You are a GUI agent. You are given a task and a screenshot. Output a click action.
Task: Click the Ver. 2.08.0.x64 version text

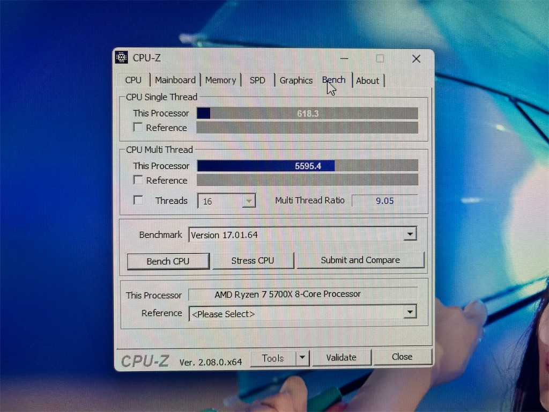pyautogui.click(x=211, y=362)
